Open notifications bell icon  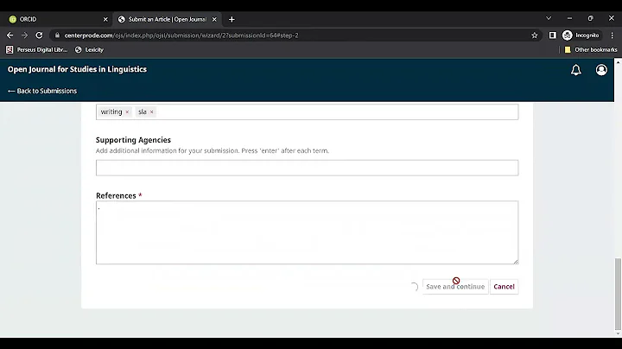coord(576,70)
